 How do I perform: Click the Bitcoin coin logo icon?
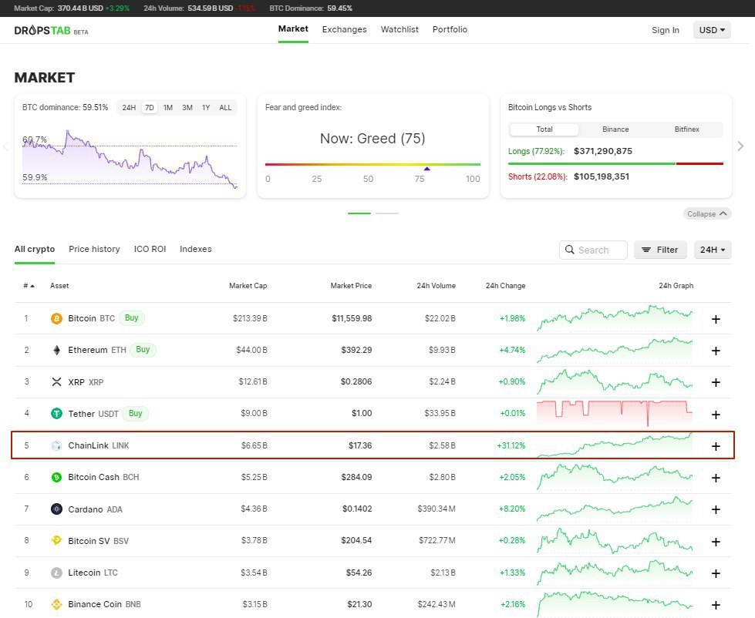click(x=56, y=318)
